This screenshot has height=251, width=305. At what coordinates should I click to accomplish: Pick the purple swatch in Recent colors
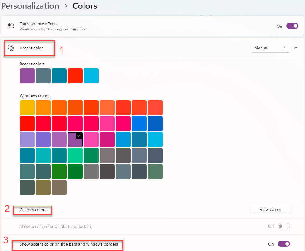coord(27,76)
